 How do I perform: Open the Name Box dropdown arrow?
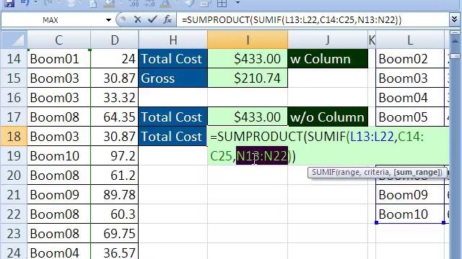(x=108, y=20)
